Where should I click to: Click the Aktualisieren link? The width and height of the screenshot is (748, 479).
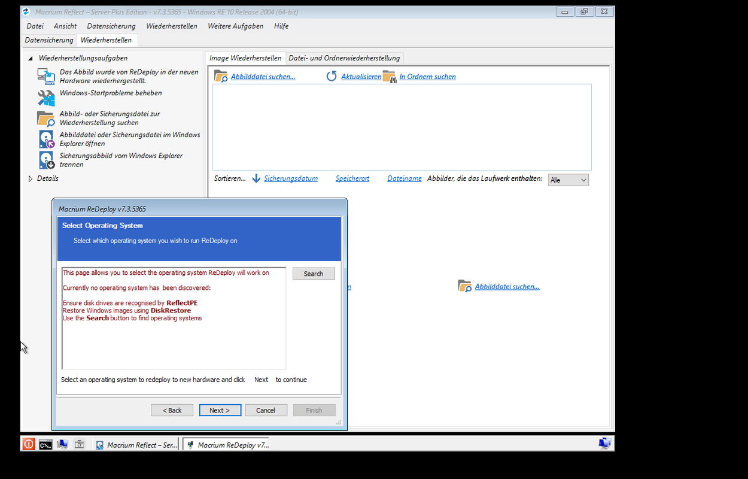point(361,77)
